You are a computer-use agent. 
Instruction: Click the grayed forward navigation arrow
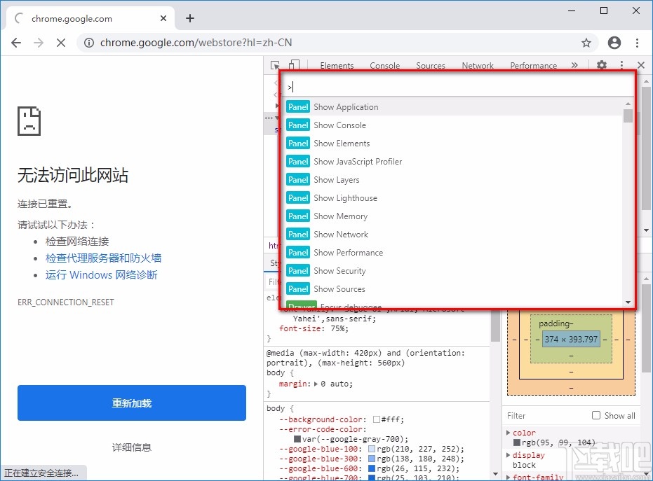tap(38, 42)
